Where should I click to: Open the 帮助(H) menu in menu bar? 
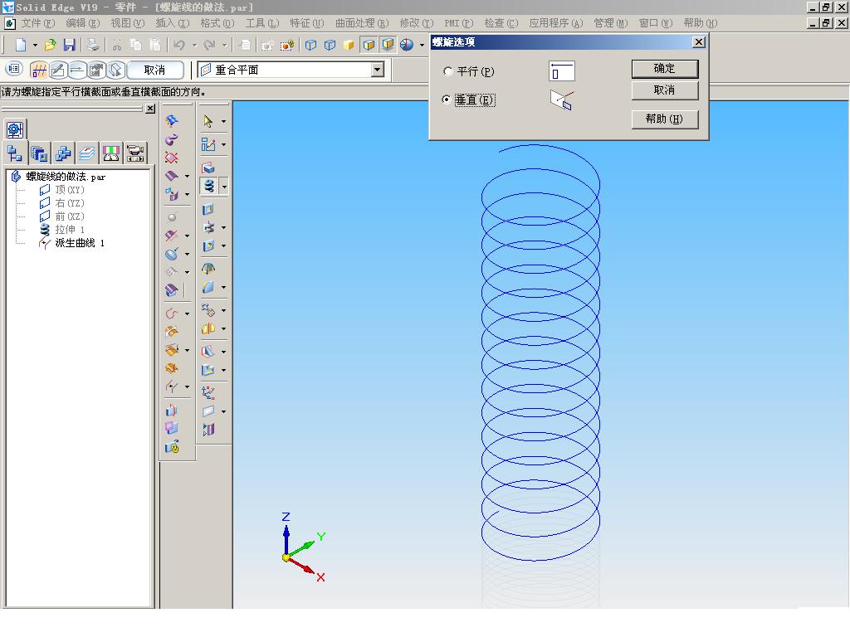click(x=701, y=23)
